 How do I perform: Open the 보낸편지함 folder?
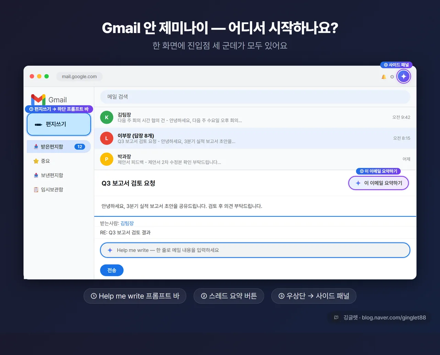(x=59, y=175)
